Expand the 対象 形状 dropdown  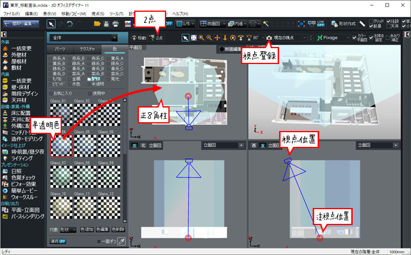pos(67,229)
